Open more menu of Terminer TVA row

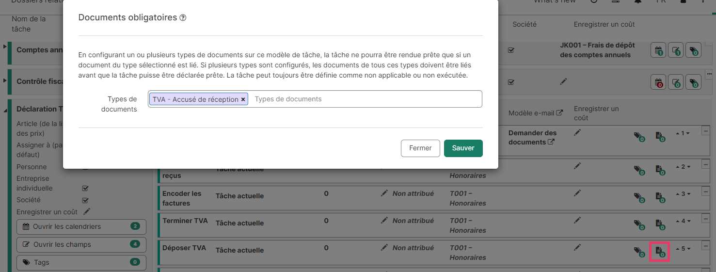click(705, 217)
